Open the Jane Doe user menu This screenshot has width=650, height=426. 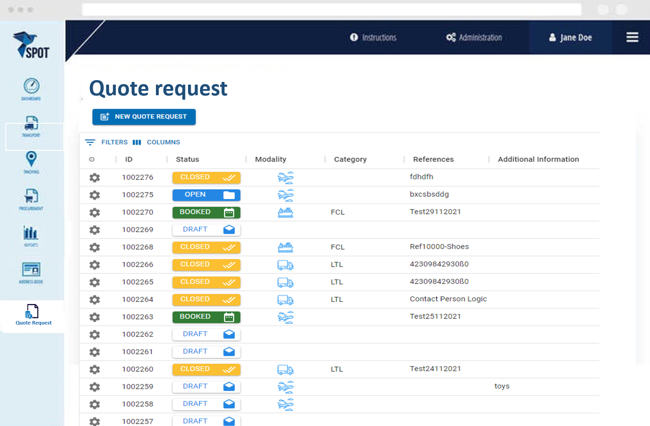click(570, 38)
